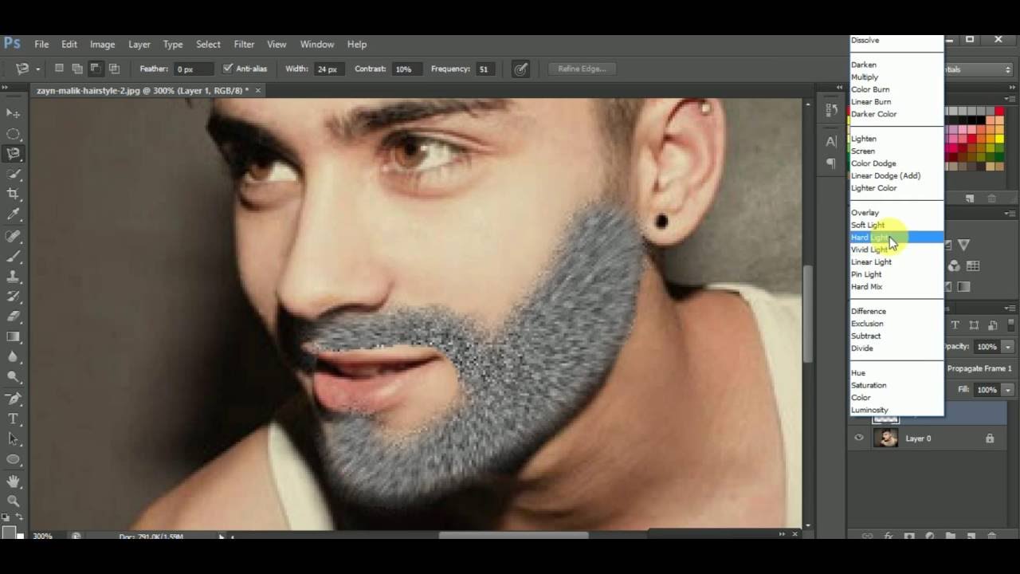Select the Crop tool
Image resolution: width=1020 pixels, height=574 pixels.
pyautogui.click(x=13, y=194)
